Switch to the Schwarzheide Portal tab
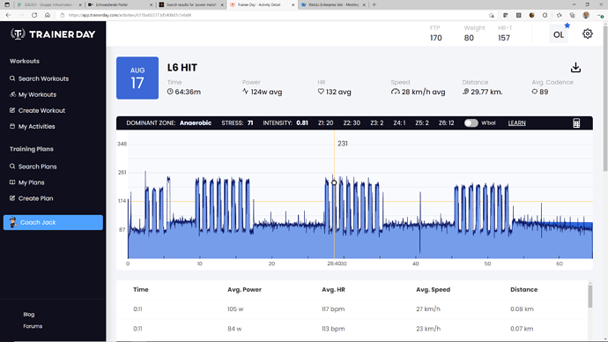This screenshot has width=608, height=342. click(120, 4)
